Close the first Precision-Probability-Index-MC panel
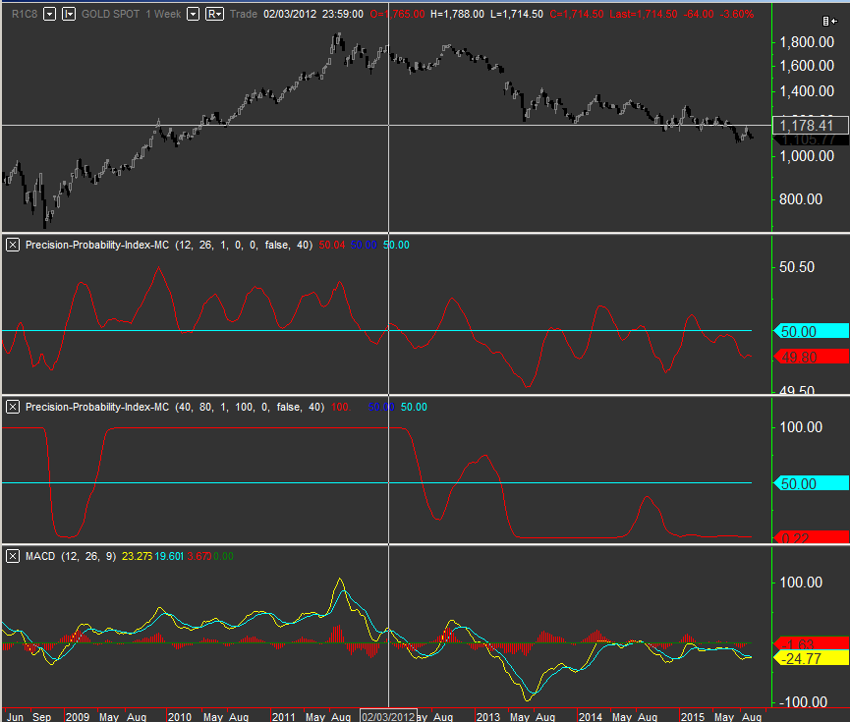This screenshot has width=850, height=722. tap(13, 245)
